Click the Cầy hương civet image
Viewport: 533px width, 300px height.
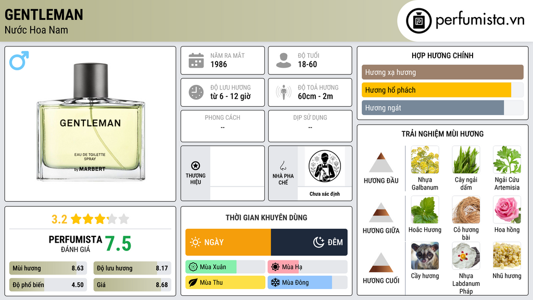[x=425, y=256]
